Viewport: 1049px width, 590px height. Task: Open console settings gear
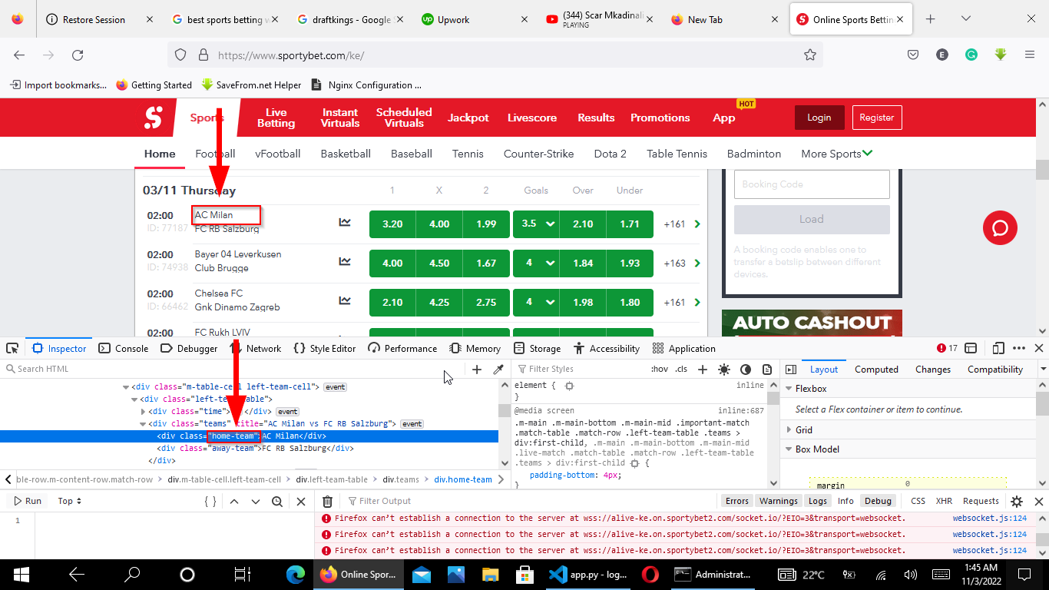click(x=1017, y=501)
